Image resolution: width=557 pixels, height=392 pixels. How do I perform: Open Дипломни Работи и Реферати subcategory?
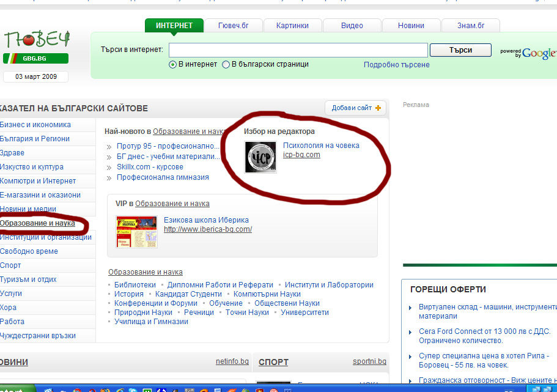(x=220, y=284)
